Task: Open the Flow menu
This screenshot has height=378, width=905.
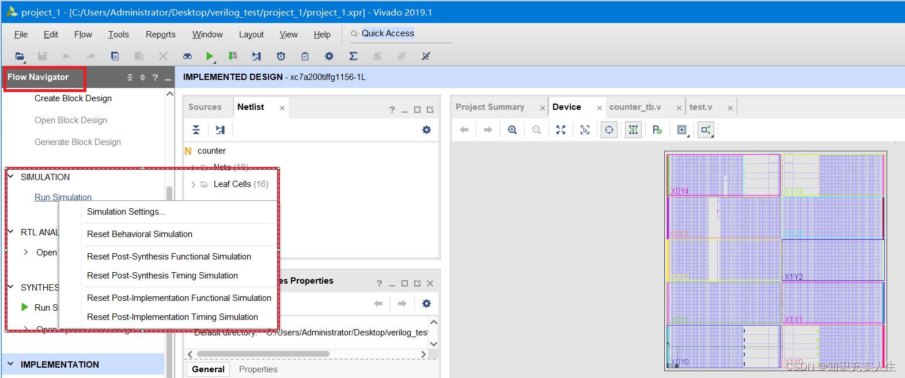Action: [83, 35]
